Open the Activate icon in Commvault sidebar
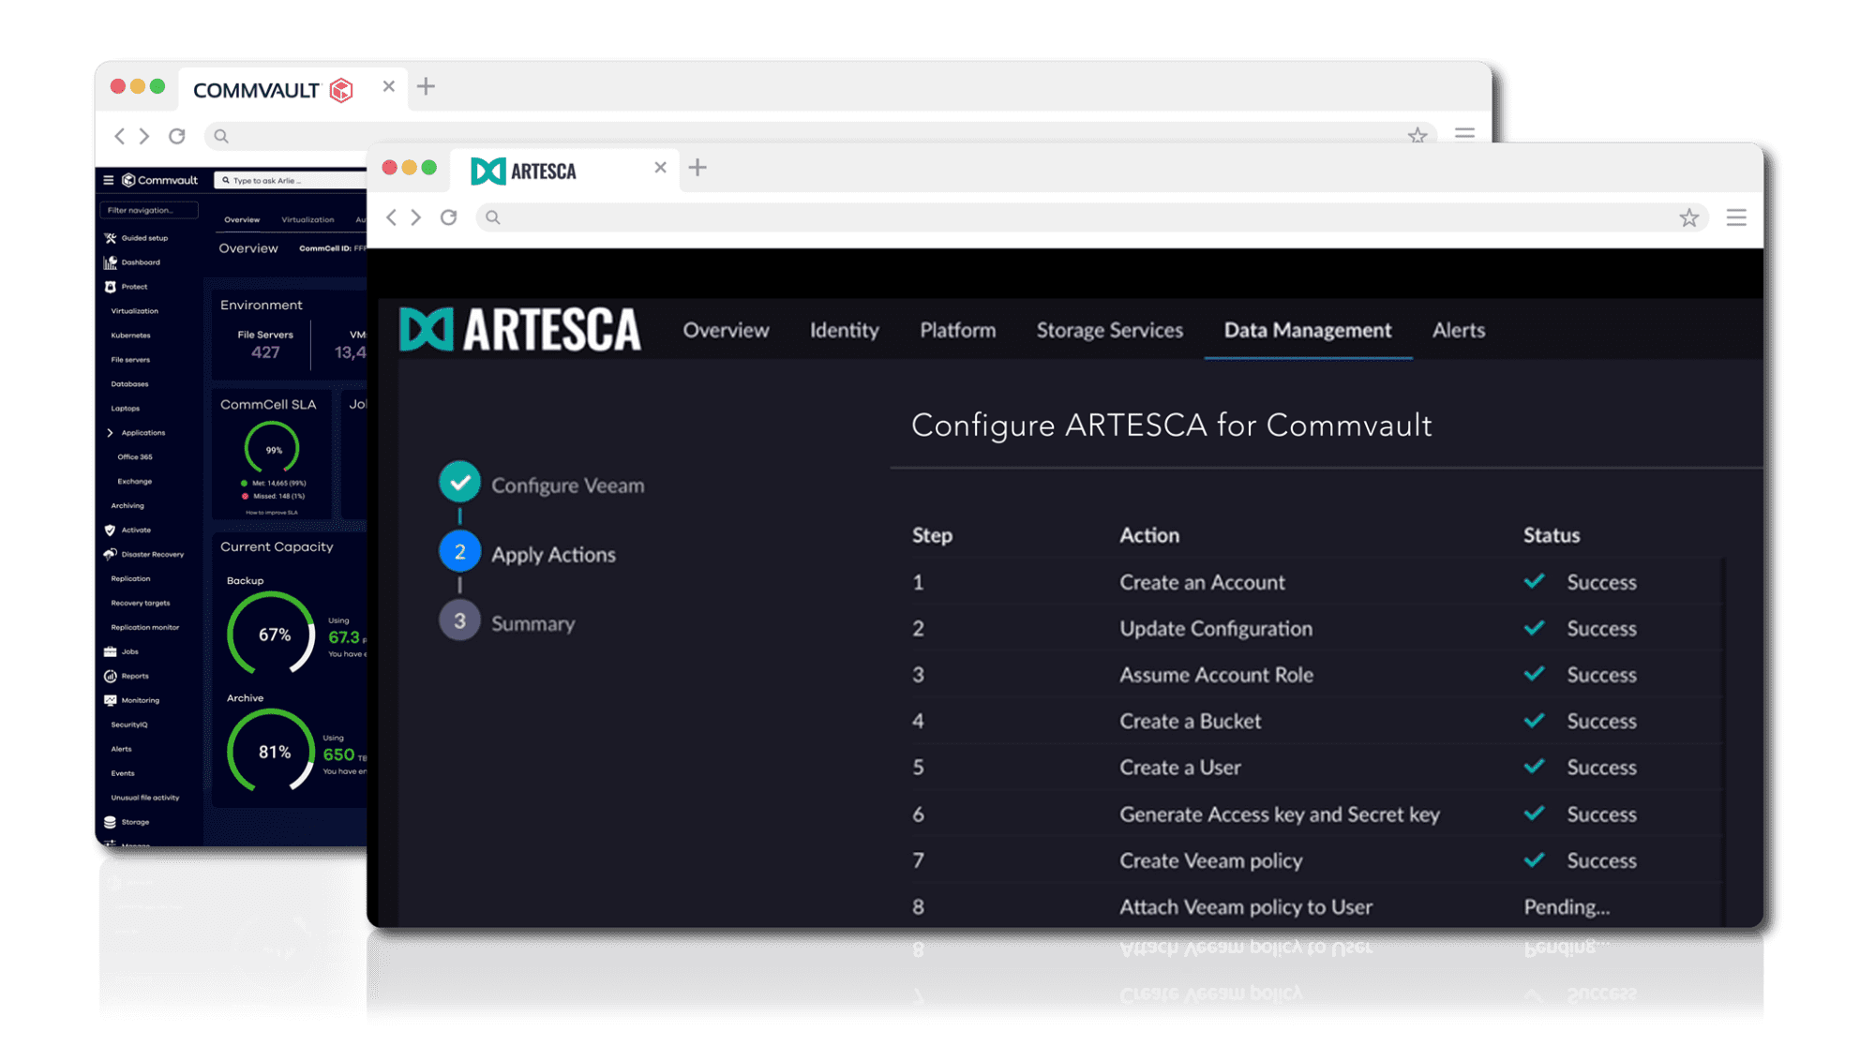 tap(111, 530)
